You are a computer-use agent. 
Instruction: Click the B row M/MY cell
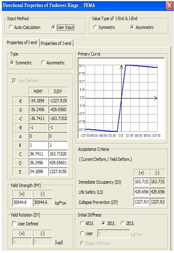38,145
